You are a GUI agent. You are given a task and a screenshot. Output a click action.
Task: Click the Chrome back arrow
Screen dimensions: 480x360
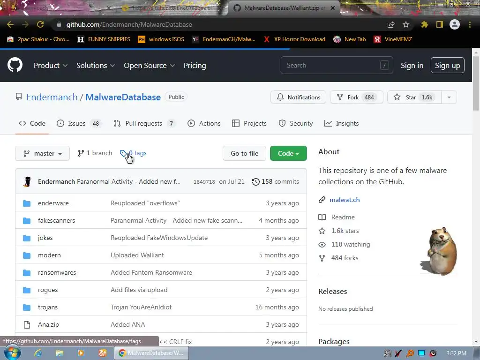10,24
